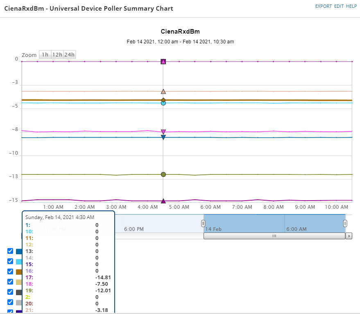Click the '6:00 PM' navigator label
360x314 pixels.
click(x=134, y=229)
